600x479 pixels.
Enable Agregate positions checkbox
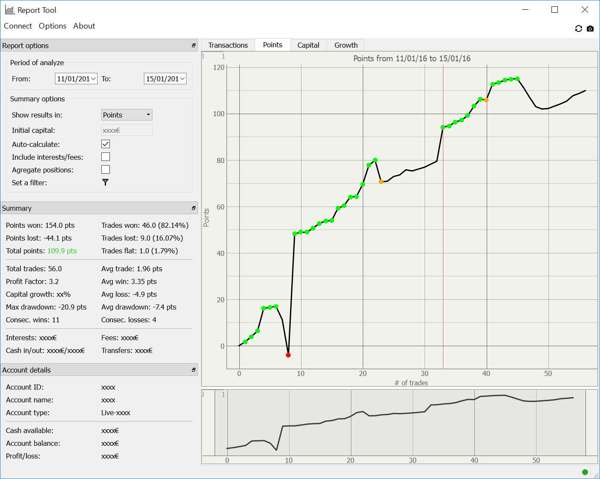click(x=106, y=169)
